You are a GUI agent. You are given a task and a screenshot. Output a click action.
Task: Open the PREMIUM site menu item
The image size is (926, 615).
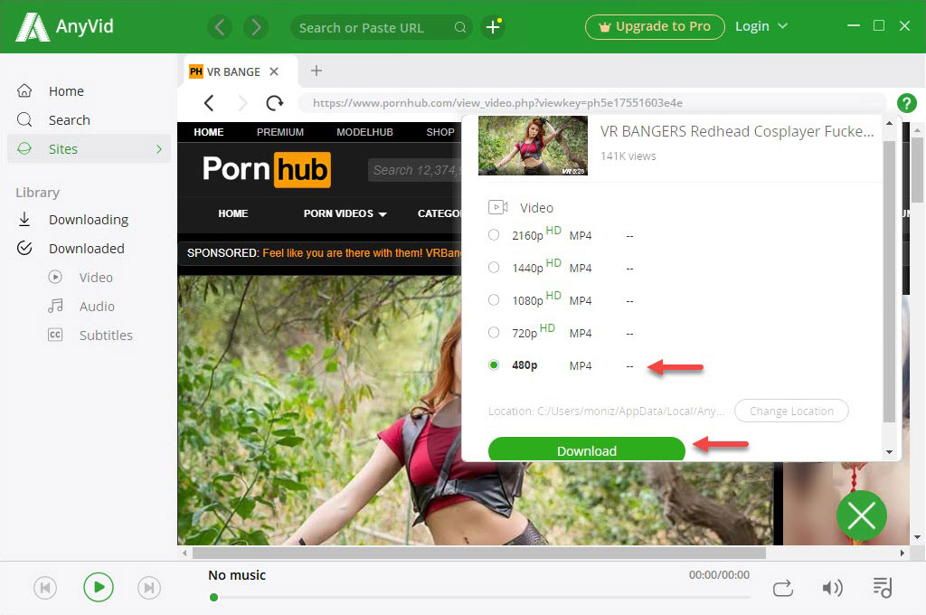280,132
